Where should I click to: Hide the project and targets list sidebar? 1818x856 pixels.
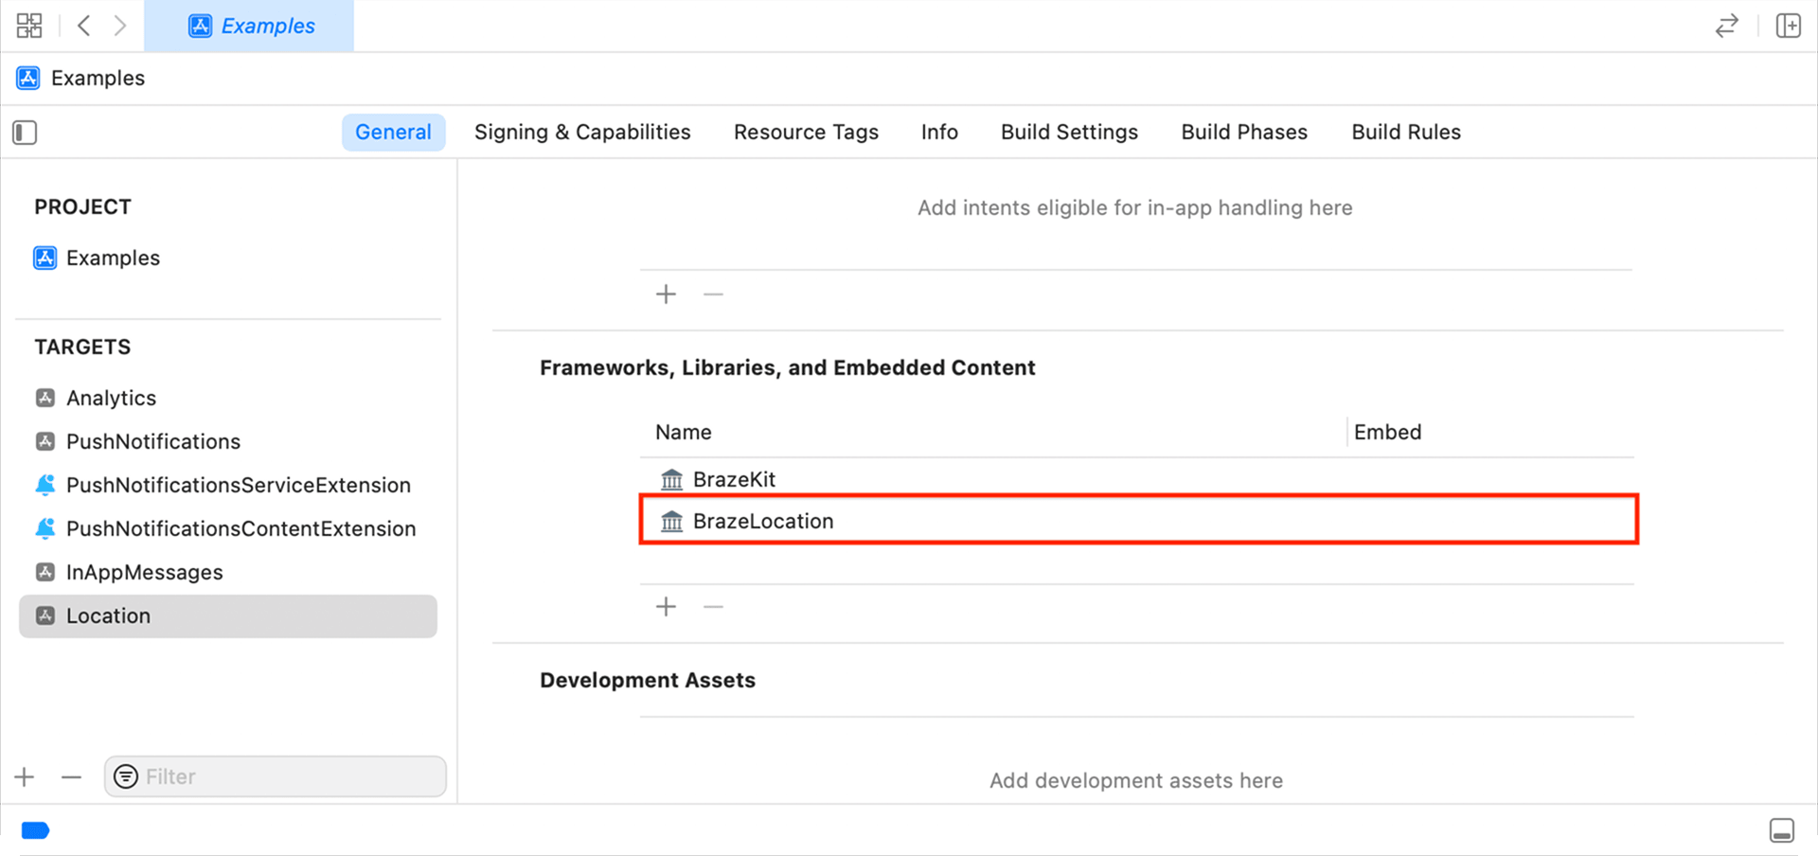(x=25, y=133)
